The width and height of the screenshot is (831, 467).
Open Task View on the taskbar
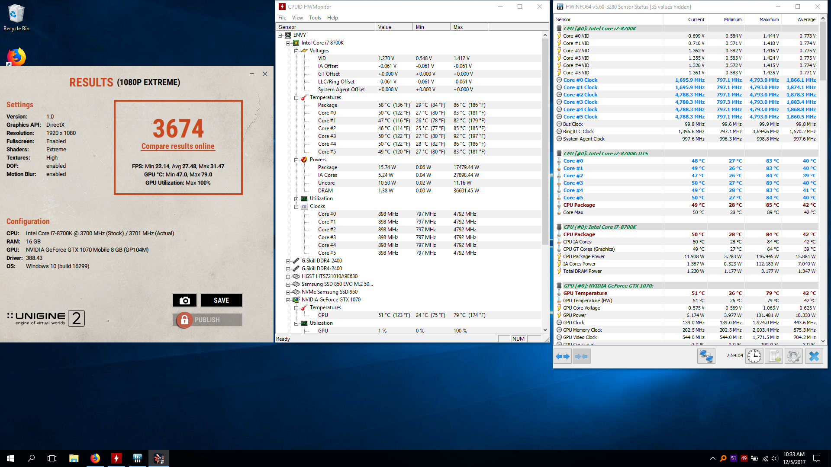tap(52, 458)
